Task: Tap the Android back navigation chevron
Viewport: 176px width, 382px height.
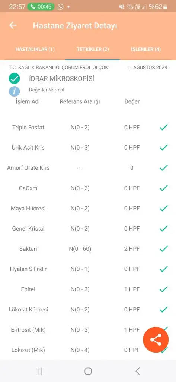Action: coord(138,371)
